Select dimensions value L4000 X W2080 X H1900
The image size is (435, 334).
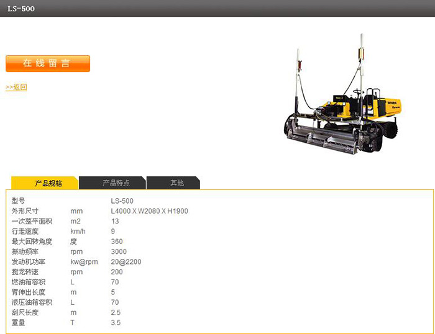[150, 211]
